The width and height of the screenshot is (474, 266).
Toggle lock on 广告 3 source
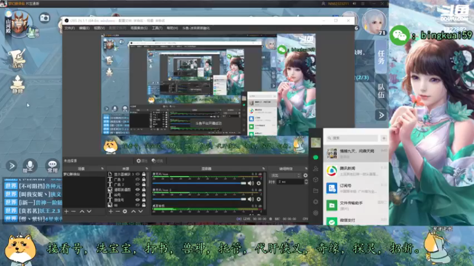(x=144, y=180)
